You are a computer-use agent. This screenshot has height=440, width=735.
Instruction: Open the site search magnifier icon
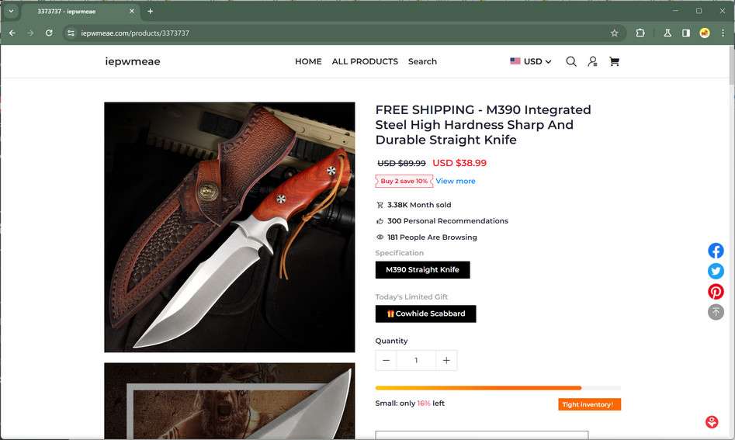pos(571,61)
